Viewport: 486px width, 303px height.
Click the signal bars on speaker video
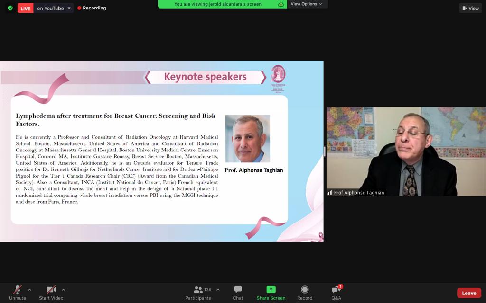tap(329, 193)
